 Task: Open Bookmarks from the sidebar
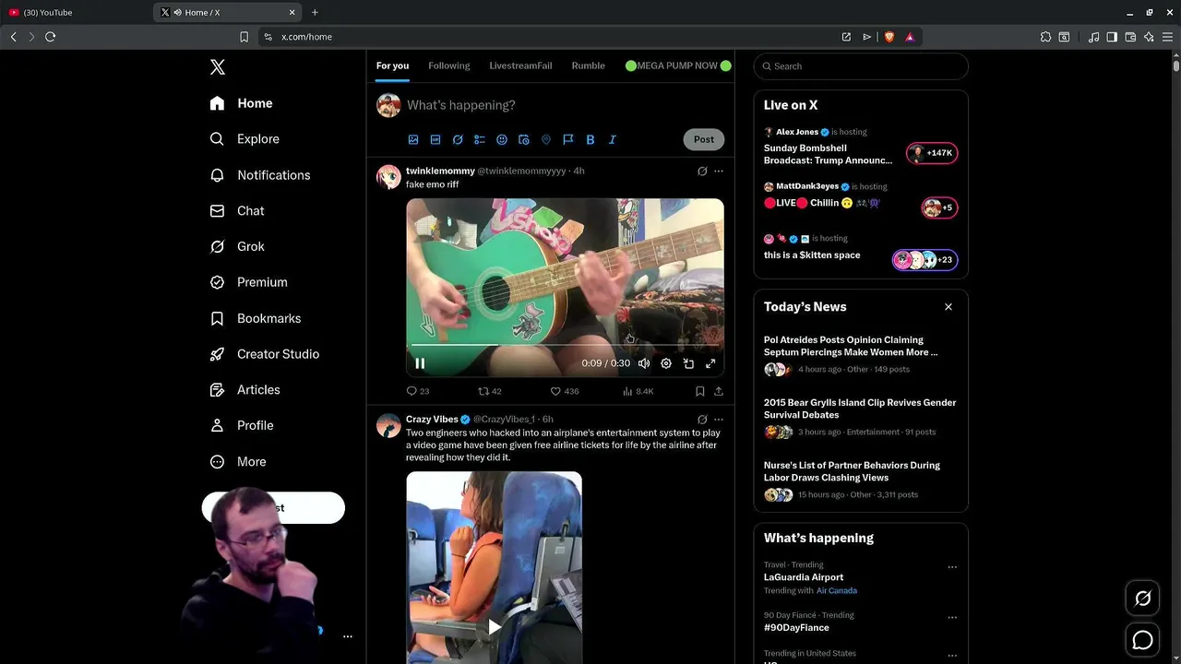(256, 318)
